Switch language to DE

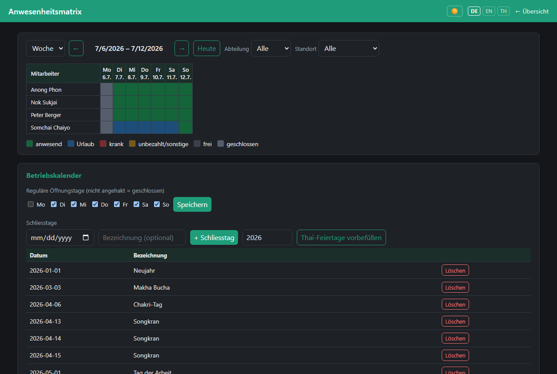pyautogui.click(x=474, y=11)
